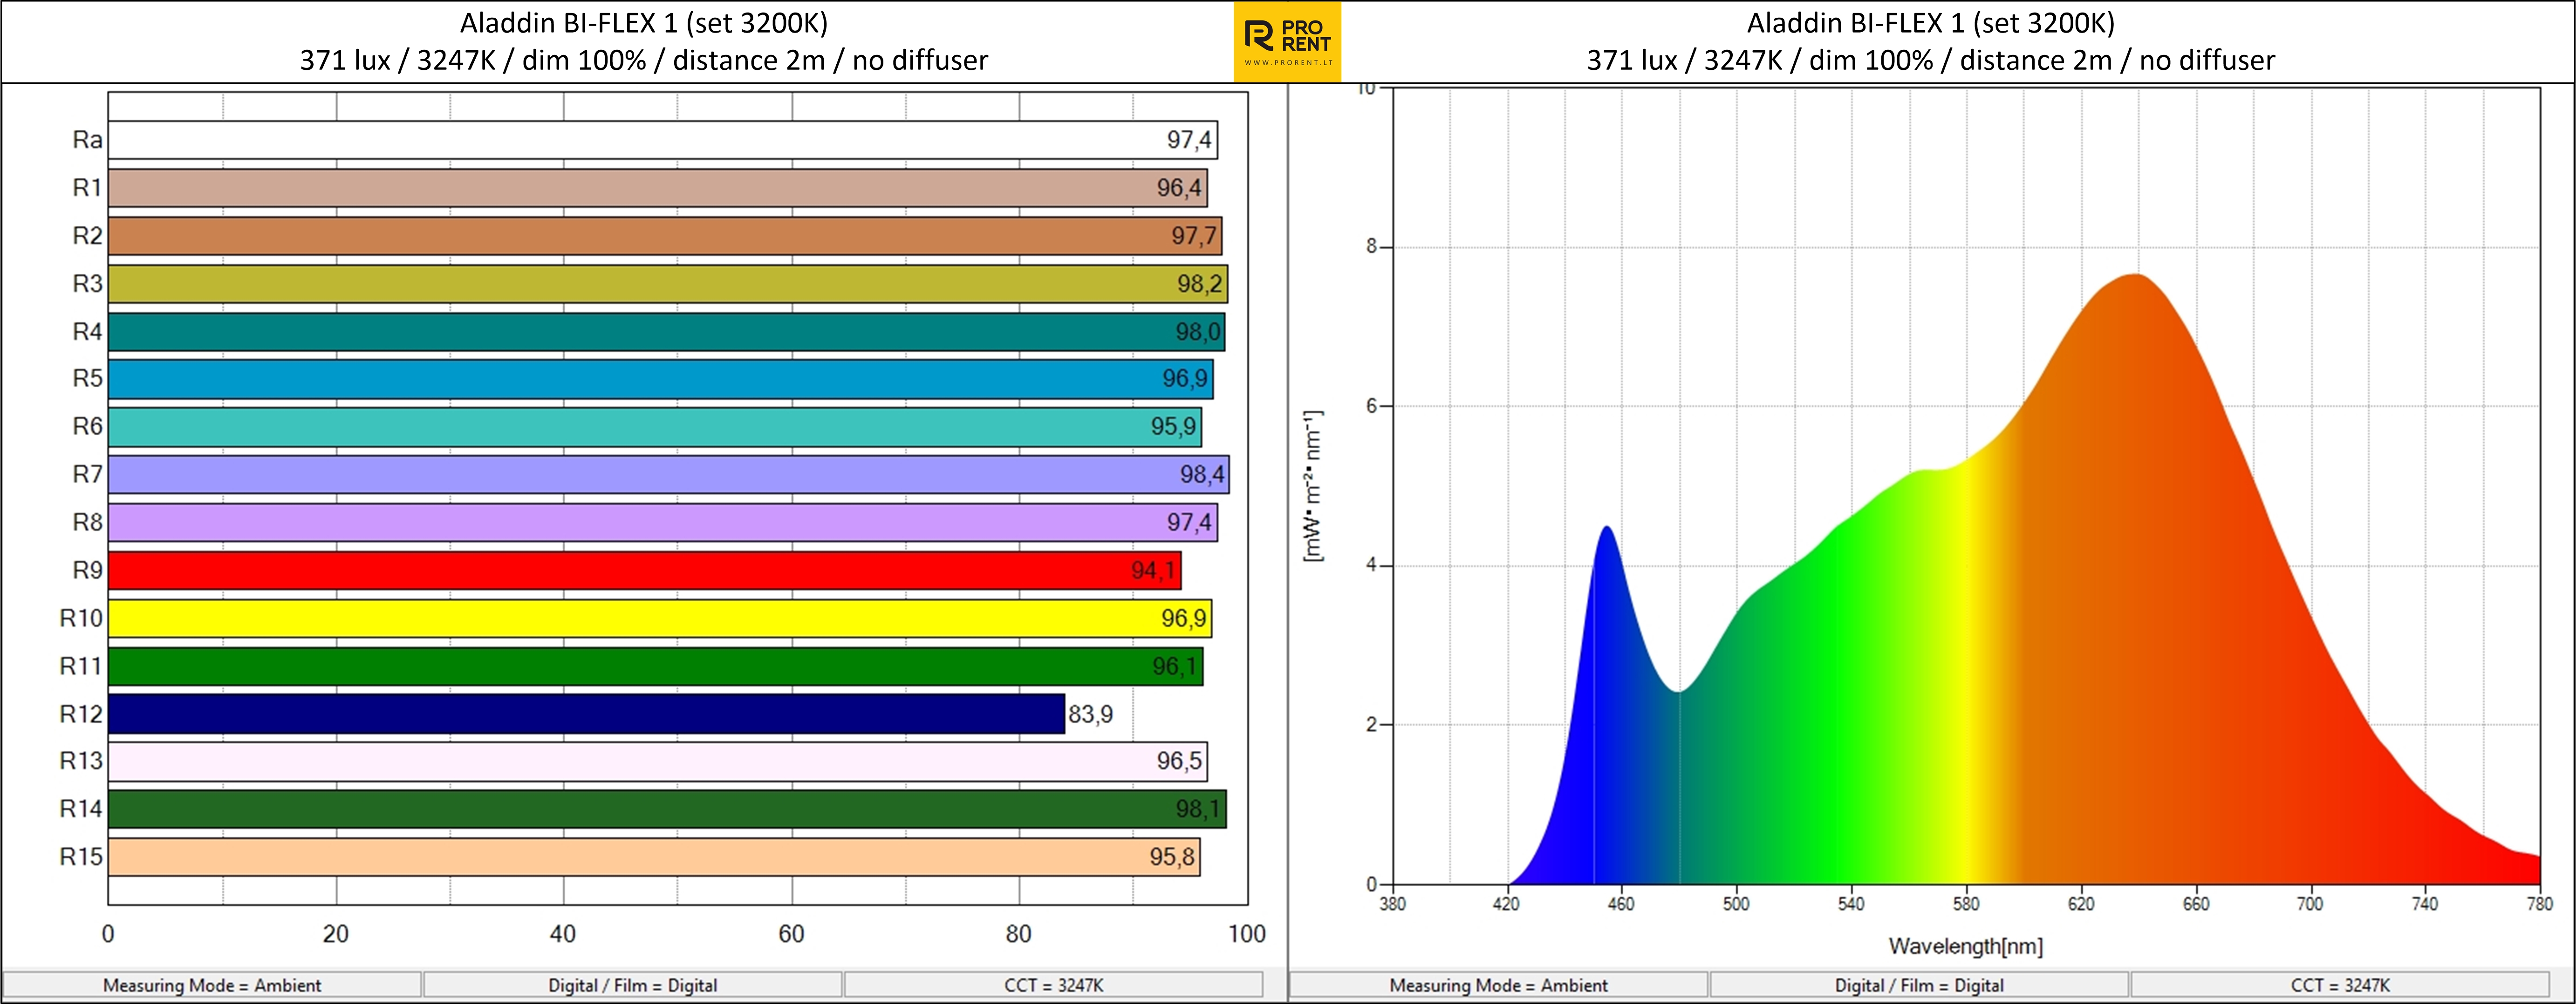Viewport: 2576px width, 1004px height.
Task: Select the Ra bar showing 97,4
Action: (x=663, y=140)
